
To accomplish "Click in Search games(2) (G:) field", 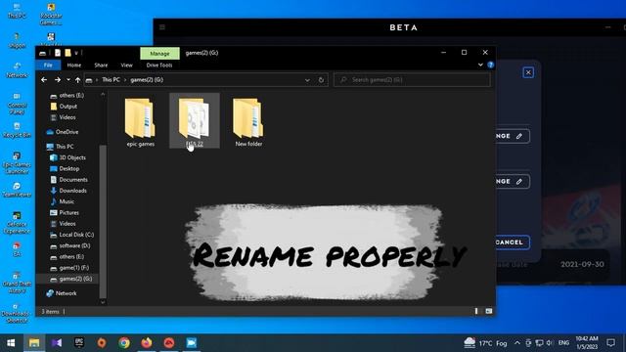I will (x=412, y=80).
